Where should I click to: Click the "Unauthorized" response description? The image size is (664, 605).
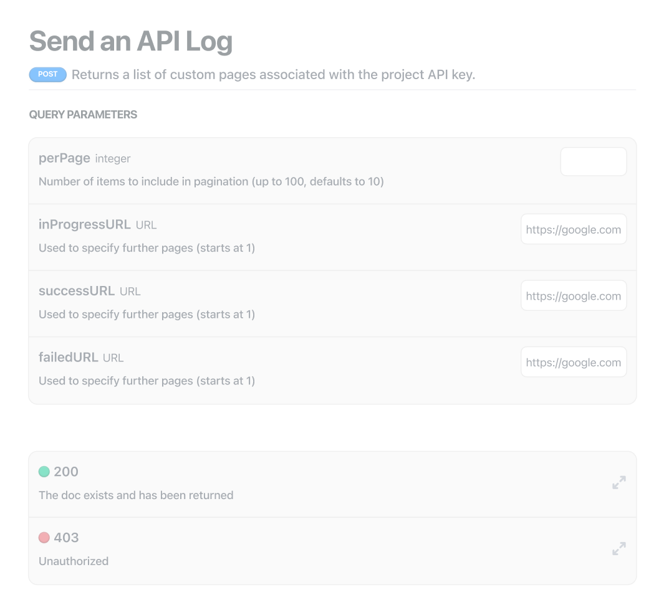pyautogui.click(x=74, y=561)
